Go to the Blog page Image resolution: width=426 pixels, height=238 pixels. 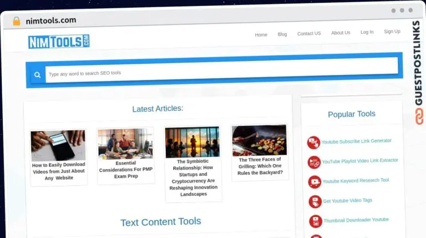[282, 34]
